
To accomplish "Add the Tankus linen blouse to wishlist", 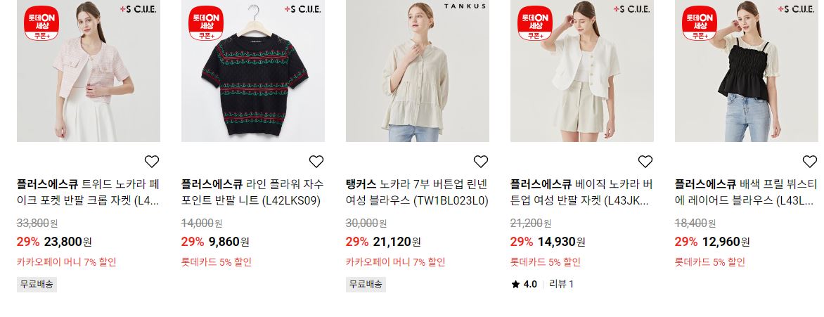I will coord(481,162).
